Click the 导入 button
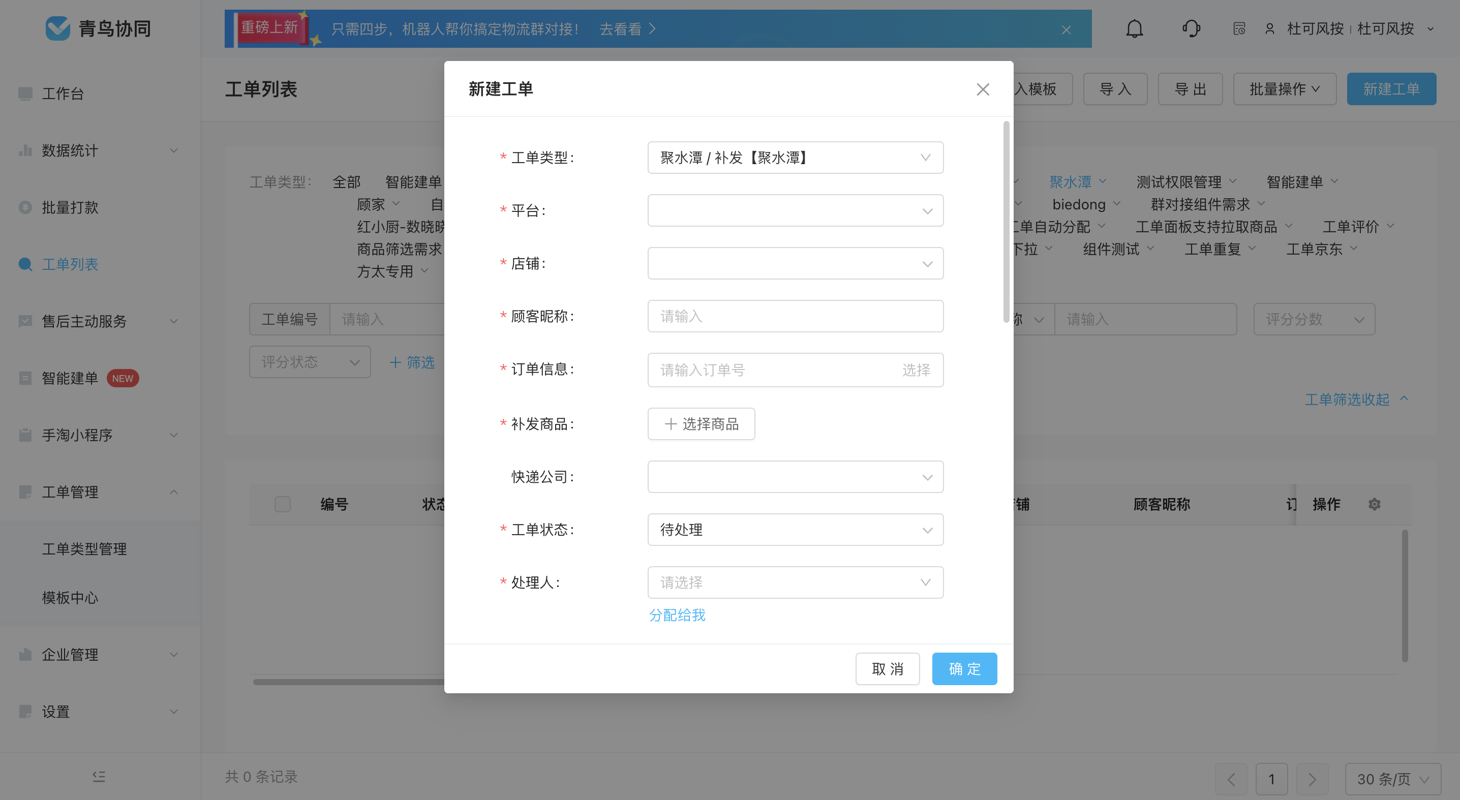 [1115, 89]
